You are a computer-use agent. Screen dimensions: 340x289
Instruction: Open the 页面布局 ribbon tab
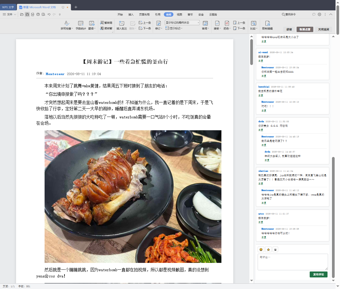pos(144,15)
